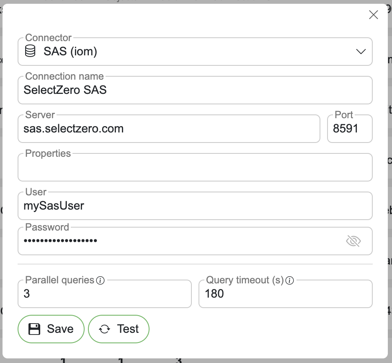This screenshot has width=392, height=363.
Task: Click into the Server address field
Action: pos(169,129)
